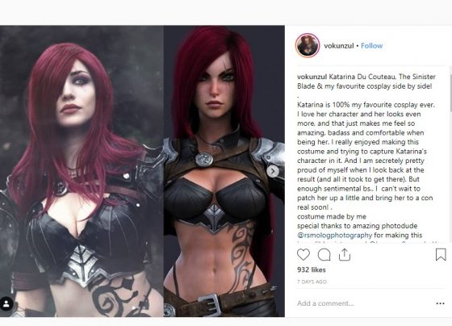Open the vokunzul username in the header
452x326 pixels.
339,45
